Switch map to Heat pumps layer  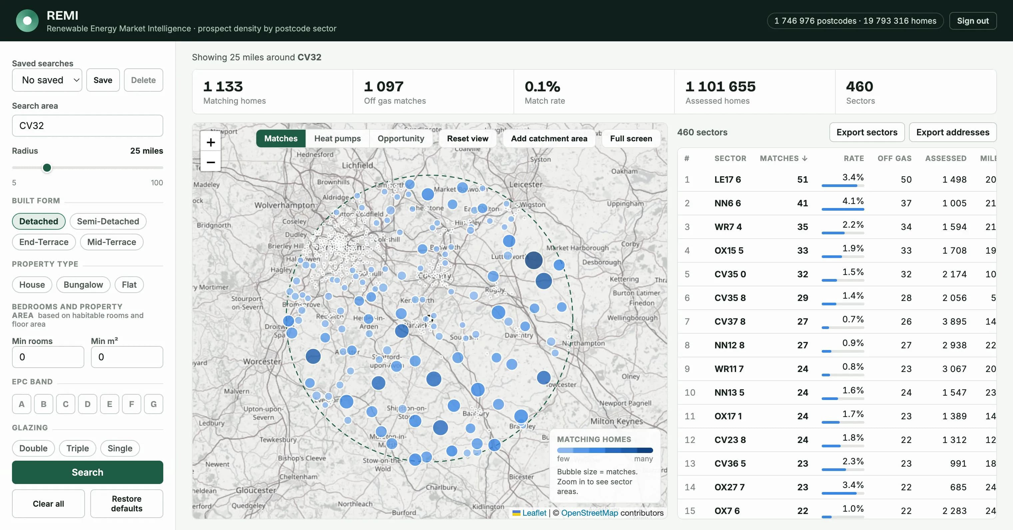point(338,139)
